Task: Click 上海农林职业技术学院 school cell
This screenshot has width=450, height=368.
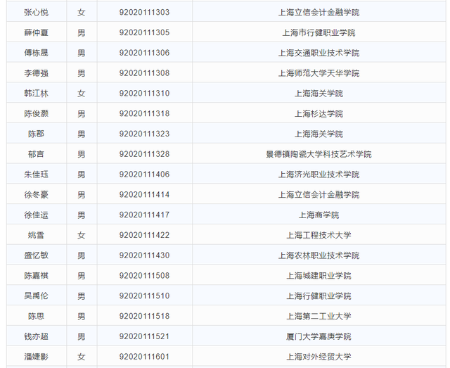Action: pyautogui.click(x=319, y=255)
